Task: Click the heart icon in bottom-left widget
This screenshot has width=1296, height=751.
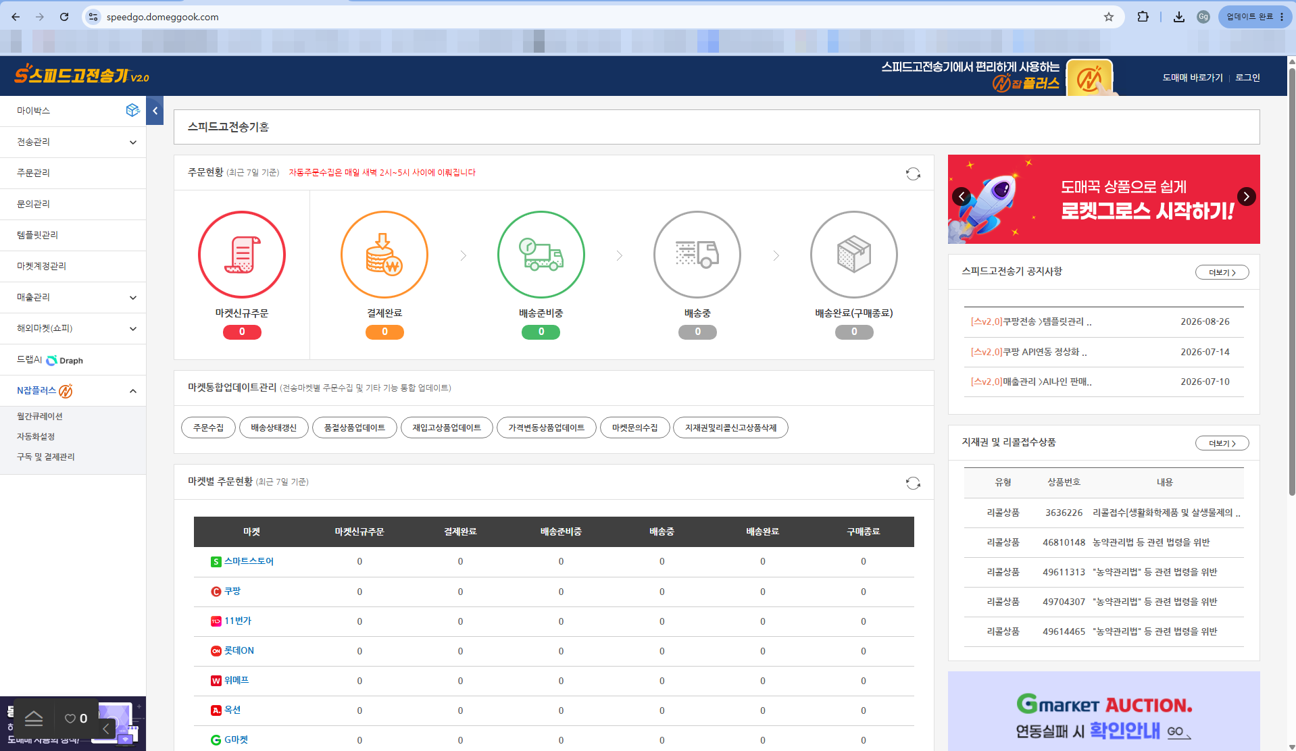Action: coord(70,719)
